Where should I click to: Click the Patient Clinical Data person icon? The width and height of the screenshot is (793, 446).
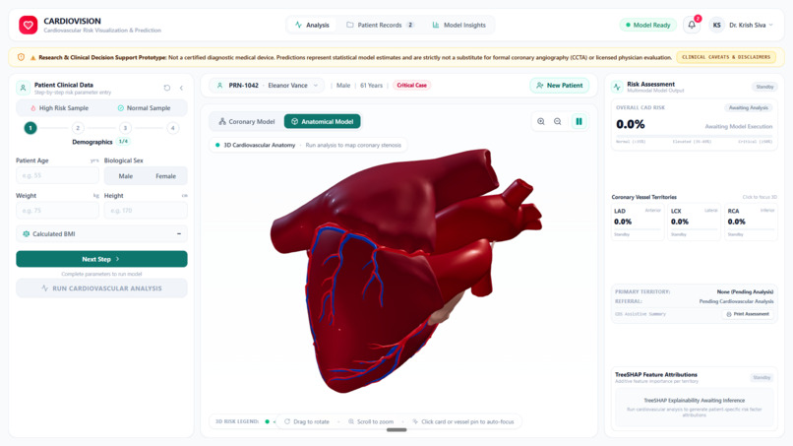pyautogui.click(x=23, y=88)
